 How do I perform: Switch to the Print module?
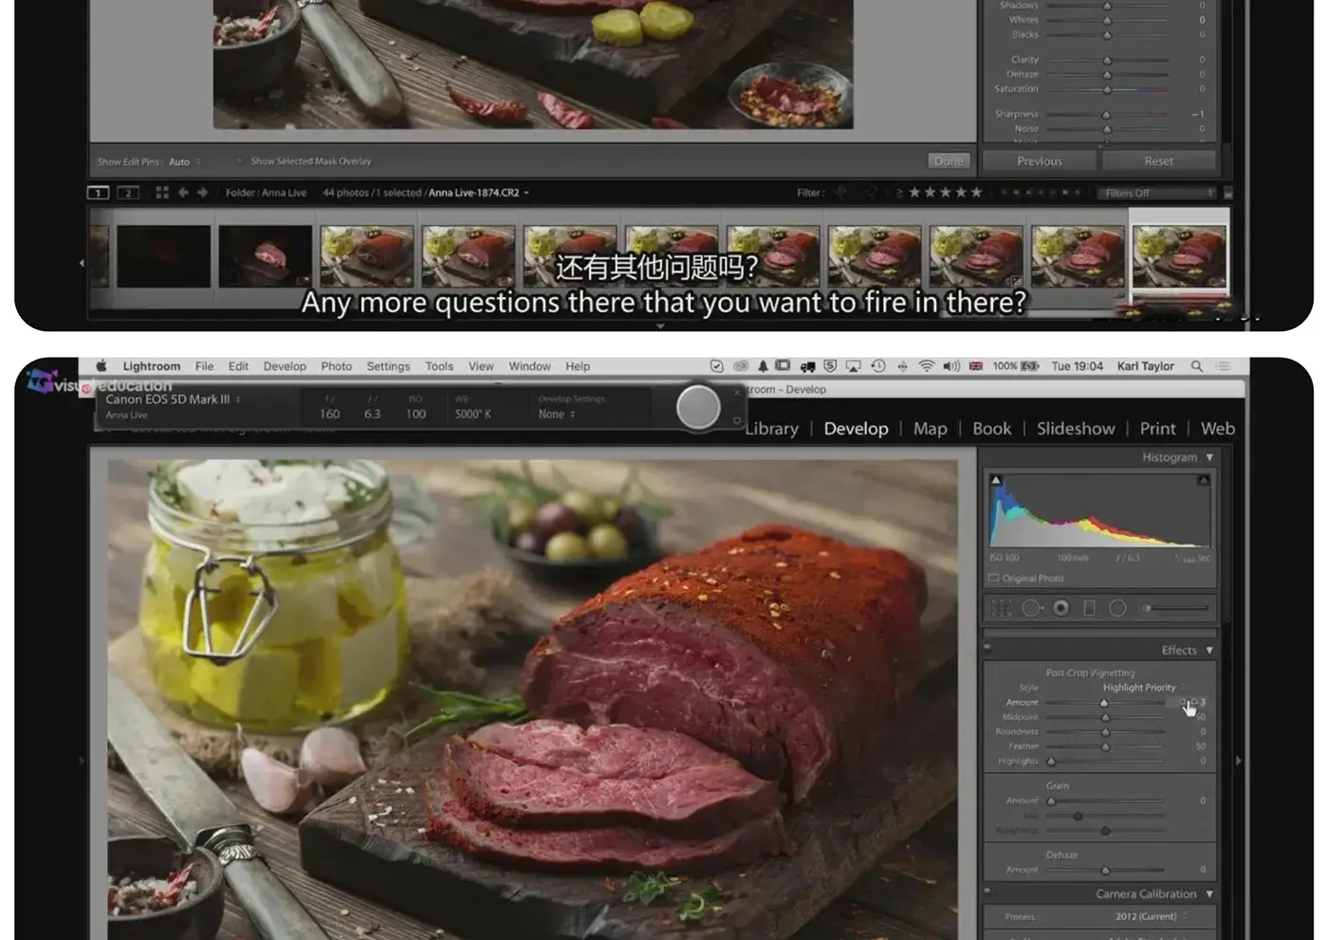pos(1157,429)
